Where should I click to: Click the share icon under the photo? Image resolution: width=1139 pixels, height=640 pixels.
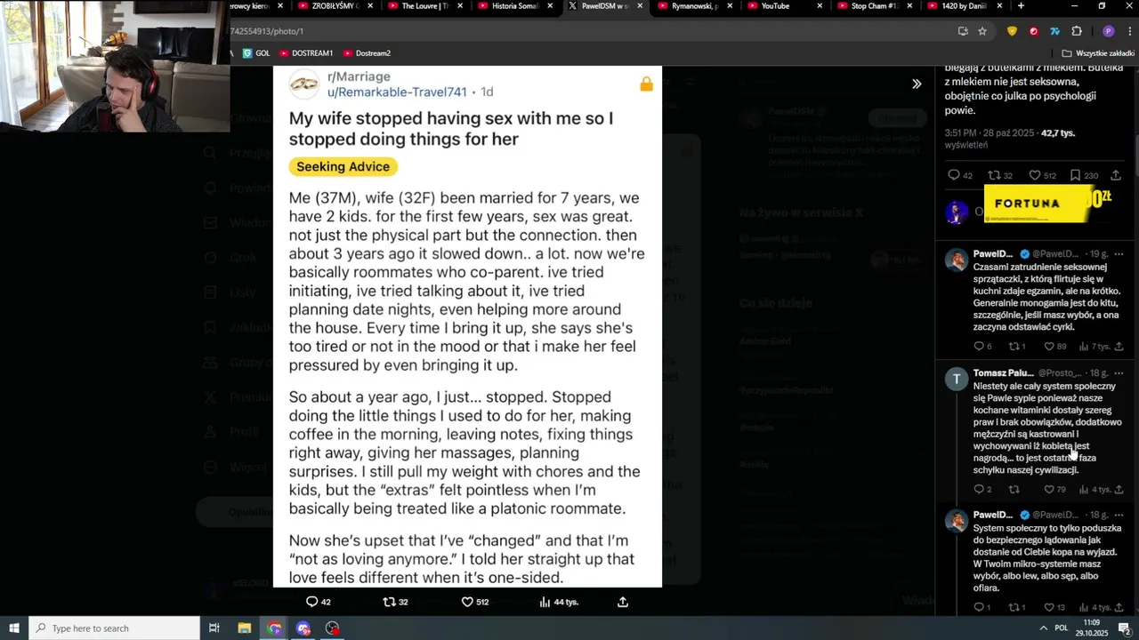click(623, 602)
